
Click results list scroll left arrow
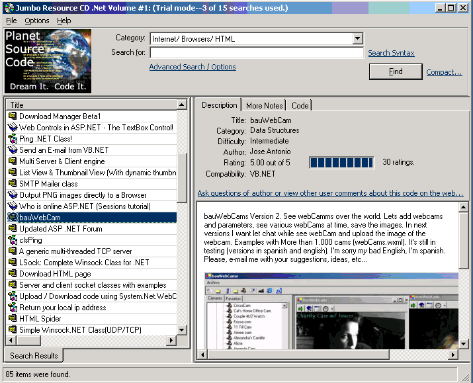click(11, 340)
